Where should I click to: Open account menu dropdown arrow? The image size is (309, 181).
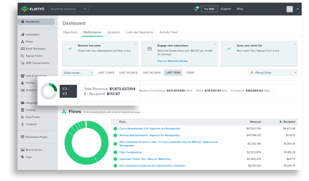pyautogui.click(x=298, y=9)
